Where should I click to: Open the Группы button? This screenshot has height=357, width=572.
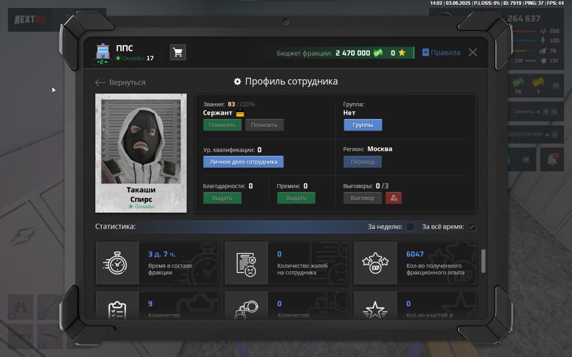pos(363,125)
